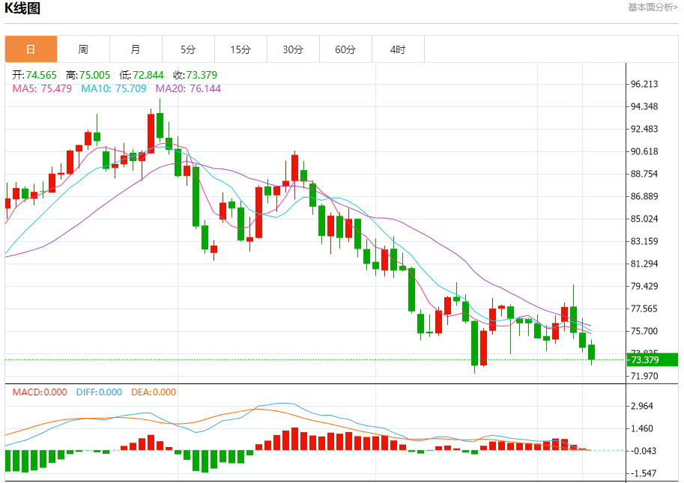The image size is (684, 483).
Task: Click the 1.460 MACD axis label
Action: (642, 428)
